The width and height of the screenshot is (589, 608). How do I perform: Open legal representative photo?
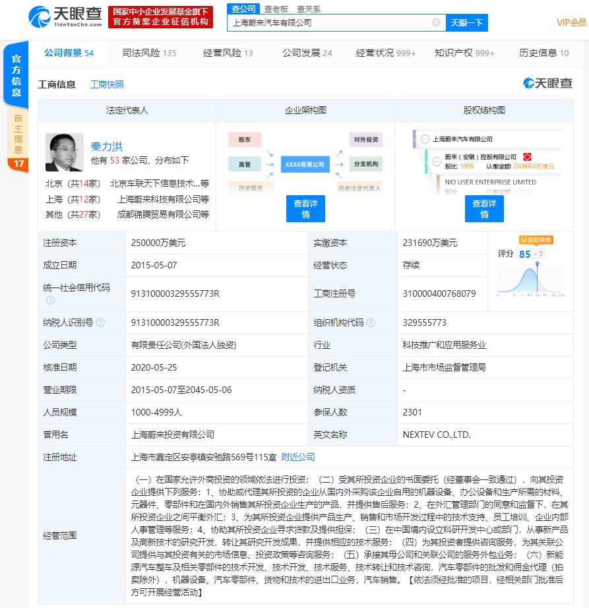(65, 152)
